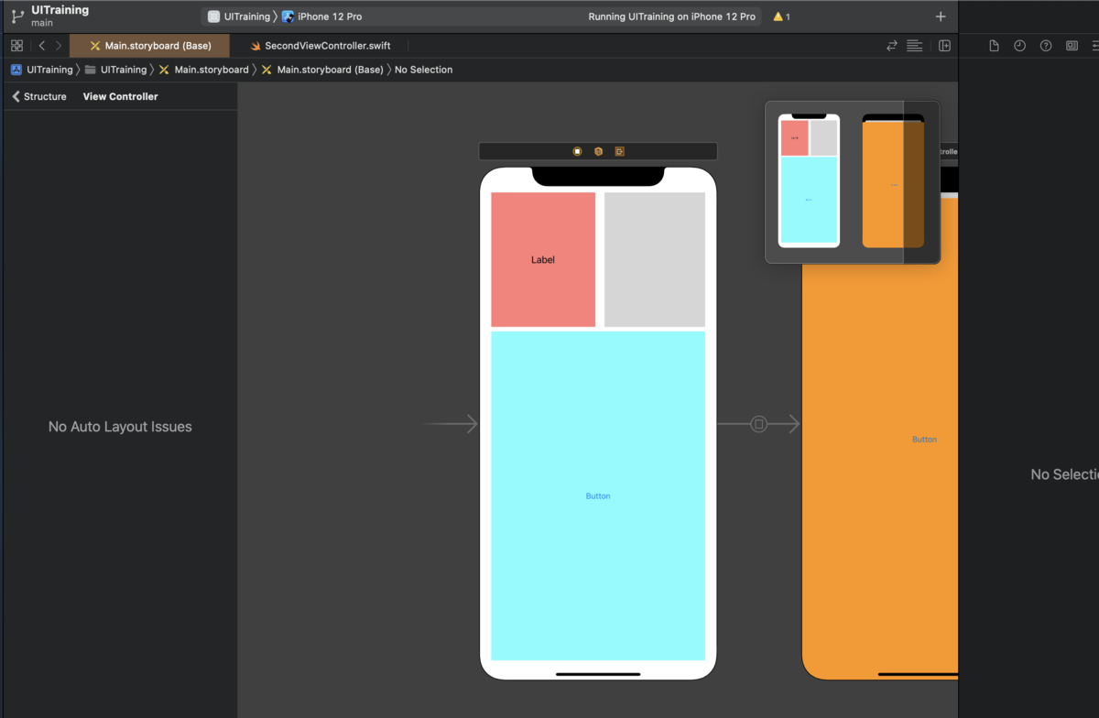The width and height of the screenshot is (1099, 718).
Task: Click the UITraining project title
Action: coord(60,10)
